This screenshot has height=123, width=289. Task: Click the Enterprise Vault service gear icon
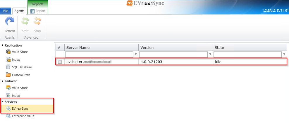pyautogui.click(x=8, y=116)
